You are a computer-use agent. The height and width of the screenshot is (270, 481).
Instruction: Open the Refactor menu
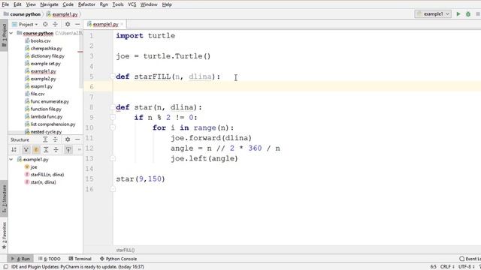tap(86, 4)
